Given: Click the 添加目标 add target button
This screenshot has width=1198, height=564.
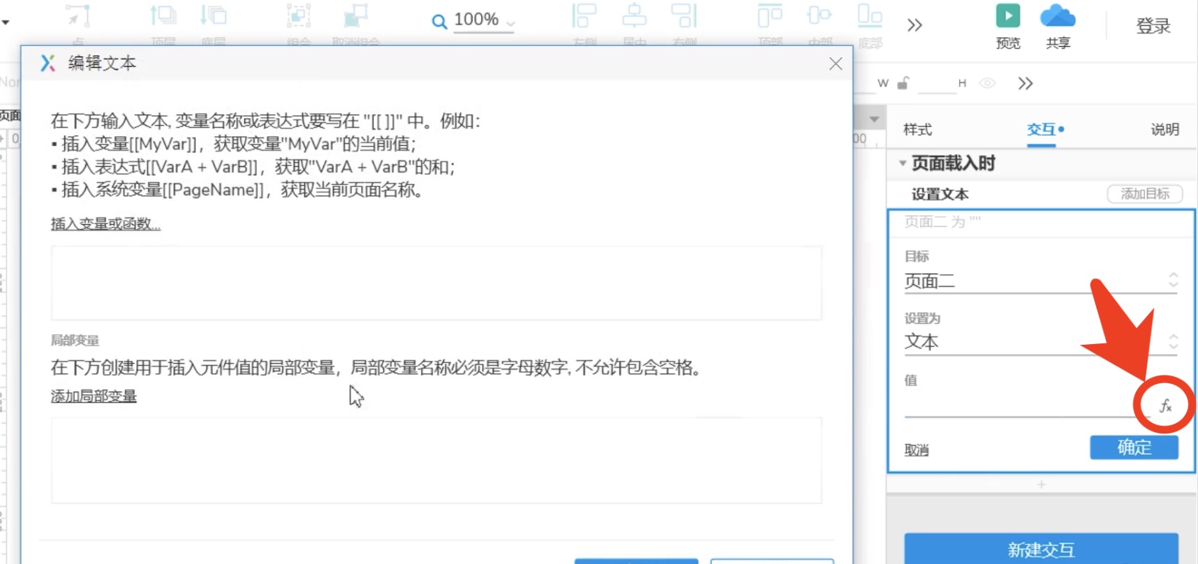Looking at the screenshot, I should pyautogui.click(x=1145, y=194).
